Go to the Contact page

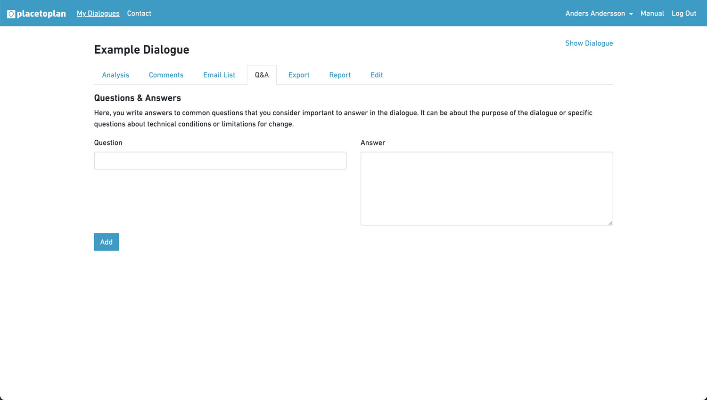pyautogui.click(x=139, y=14)
